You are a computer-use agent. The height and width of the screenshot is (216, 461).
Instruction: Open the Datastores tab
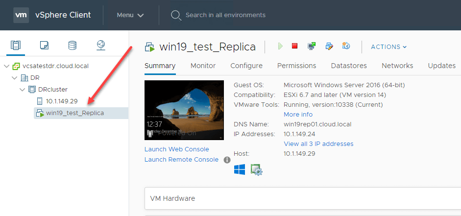click(x=349, y=66)
